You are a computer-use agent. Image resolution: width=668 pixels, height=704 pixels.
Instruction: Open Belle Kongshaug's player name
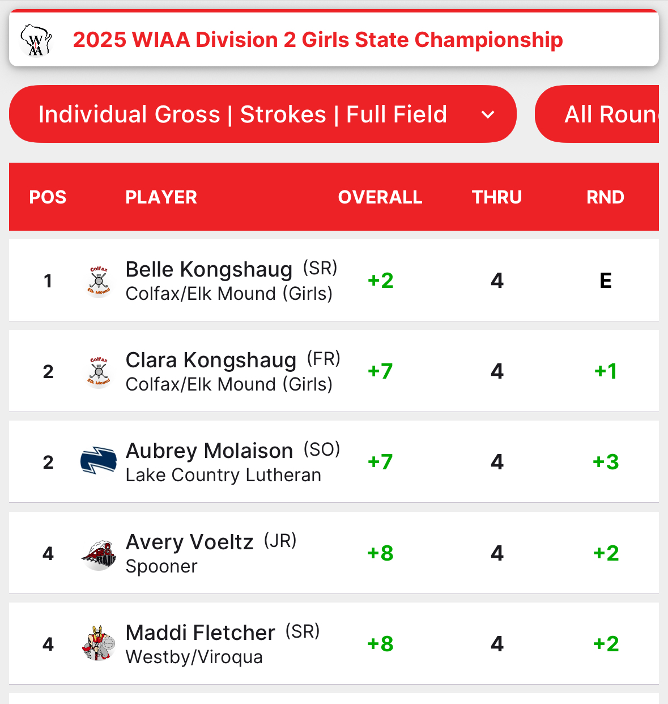point(209,269)
